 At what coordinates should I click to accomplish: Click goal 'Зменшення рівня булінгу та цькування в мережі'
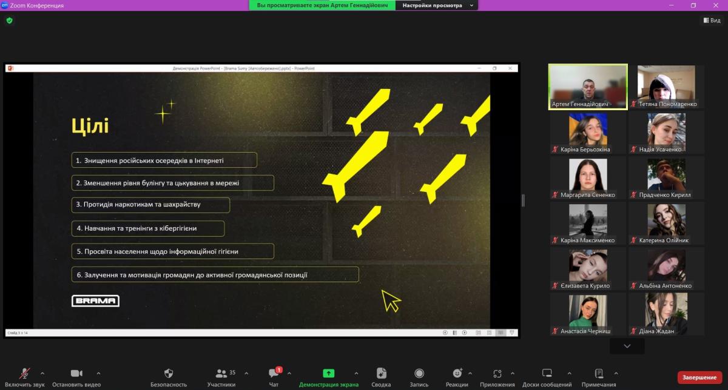pos(173,182)
